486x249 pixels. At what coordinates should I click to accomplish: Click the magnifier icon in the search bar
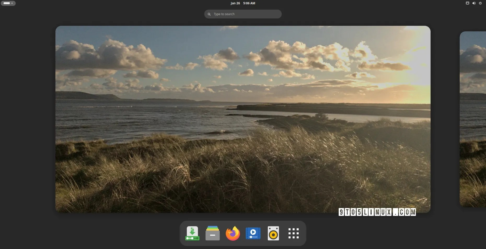pos(209,14)
